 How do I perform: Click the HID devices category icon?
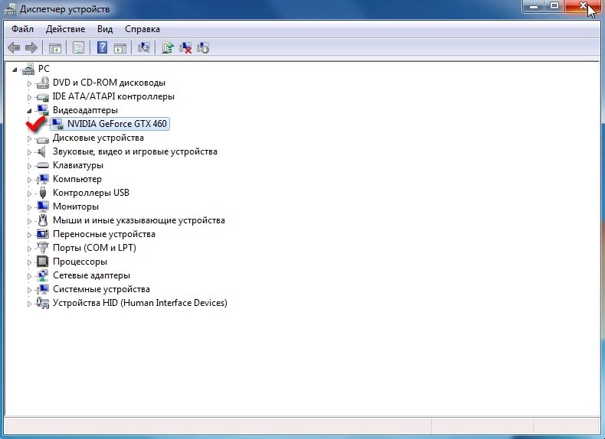pyautogui.click(x=43, y=303)
